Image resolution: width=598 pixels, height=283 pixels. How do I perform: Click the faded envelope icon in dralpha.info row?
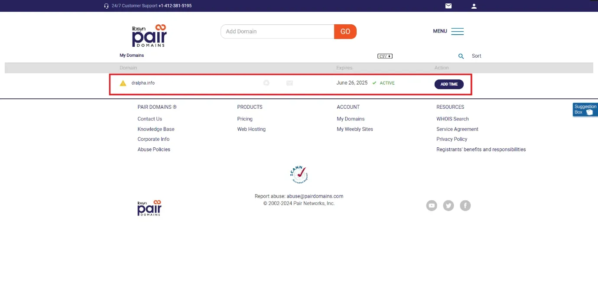pos(289,83)
